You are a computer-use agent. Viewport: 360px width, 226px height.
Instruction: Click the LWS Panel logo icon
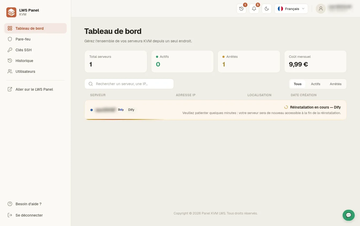click(x=11, y=12)
